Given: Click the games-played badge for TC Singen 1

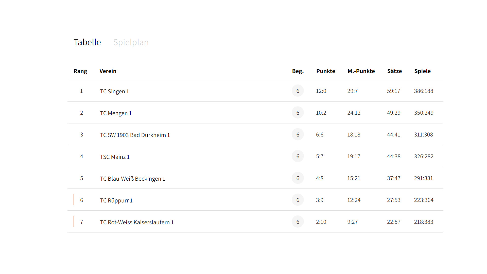Looking at the screenshot, I should [x=298, y=91].
